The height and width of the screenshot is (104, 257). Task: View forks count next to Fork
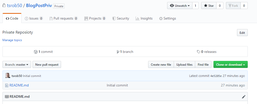(x=244, y=6)
